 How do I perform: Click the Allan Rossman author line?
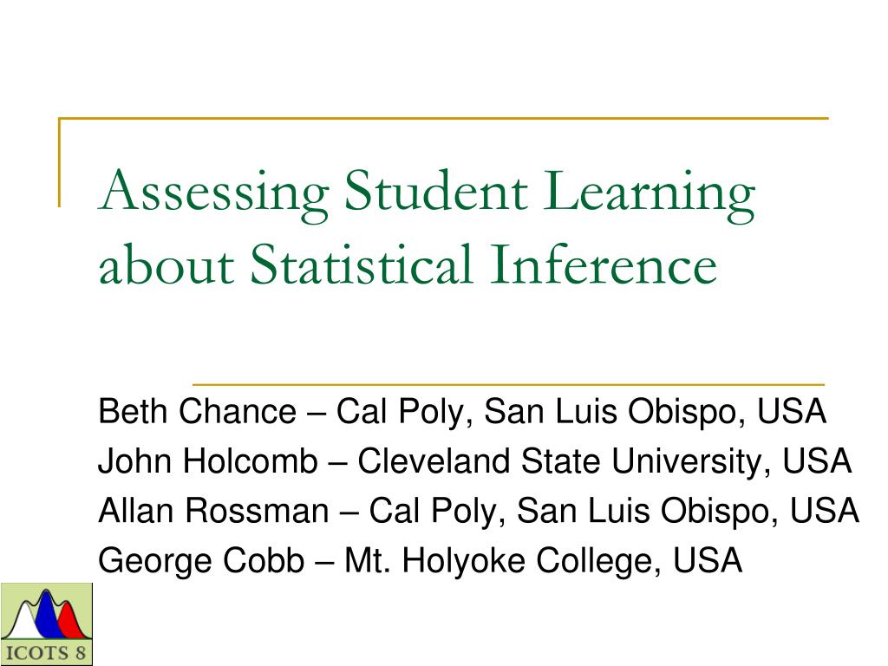tap(479, 512)
